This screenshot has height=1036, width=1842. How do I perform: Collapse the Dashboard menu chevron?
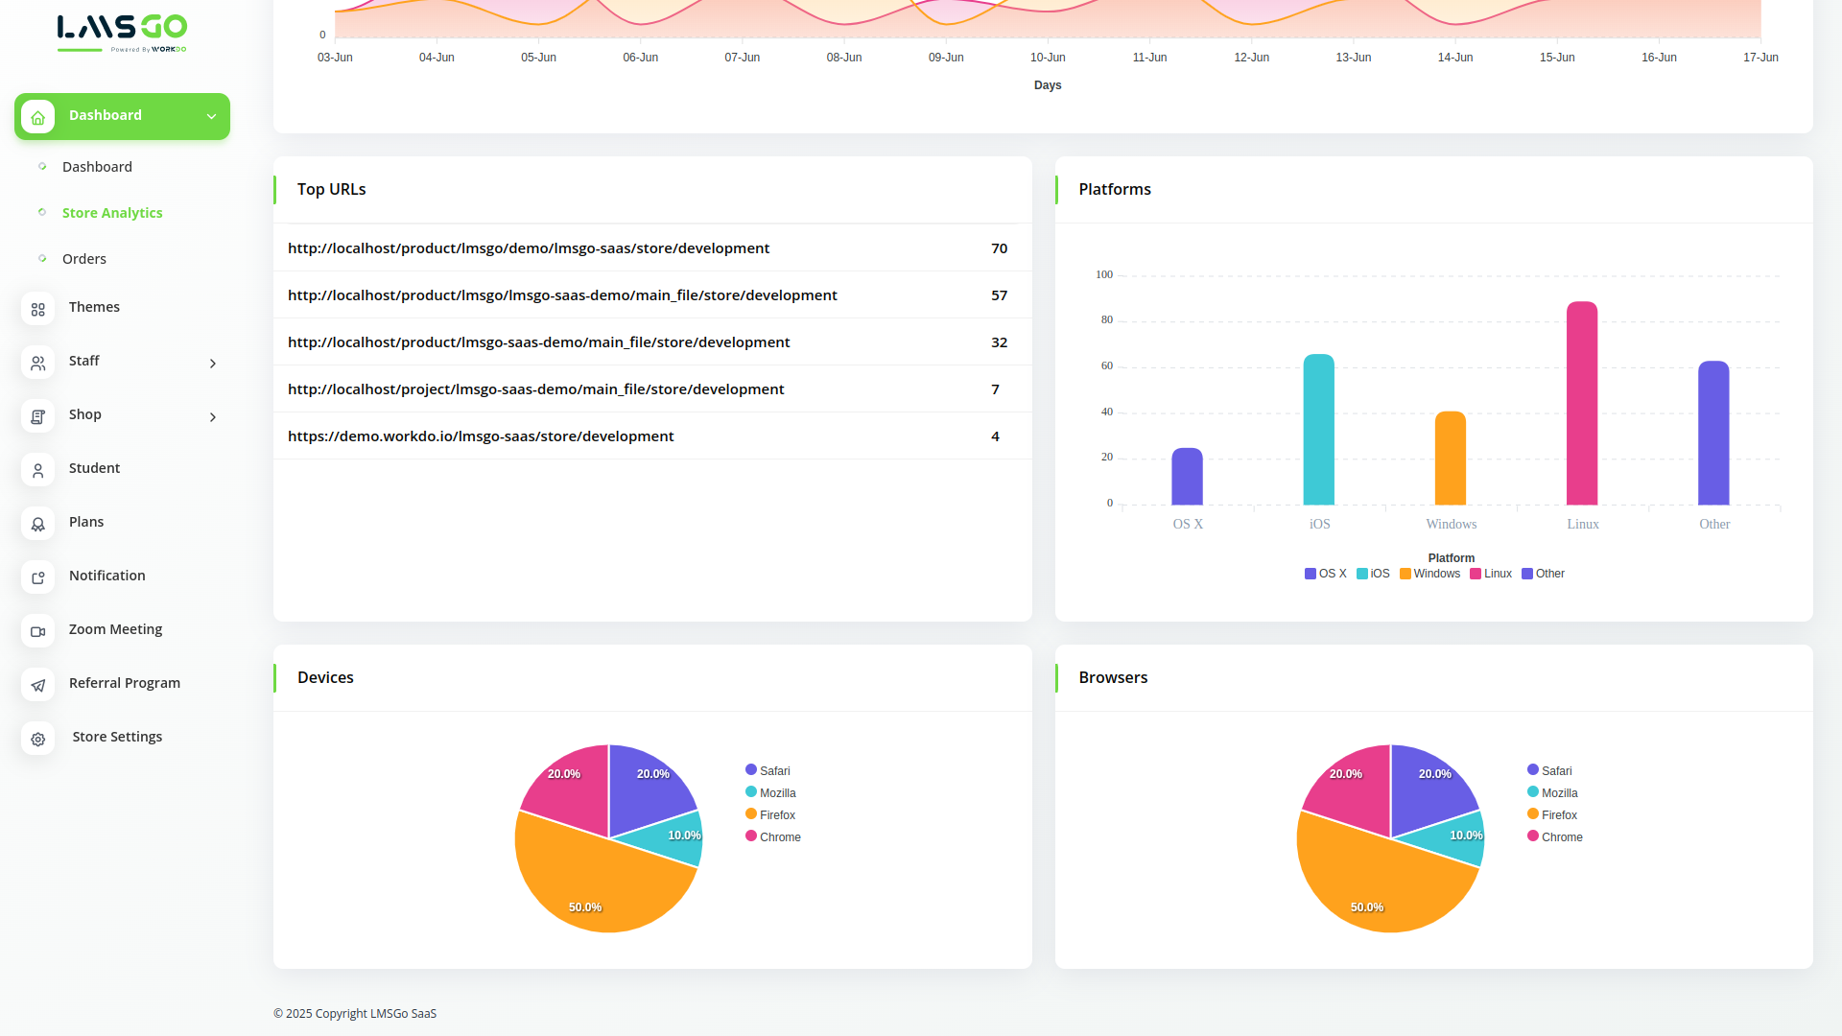pos(211,117)
